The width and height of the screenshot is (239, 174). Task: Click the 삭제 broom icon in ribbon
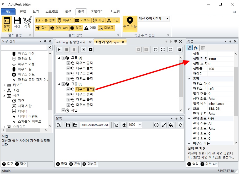pyautogui.click(x=27, y=23)
